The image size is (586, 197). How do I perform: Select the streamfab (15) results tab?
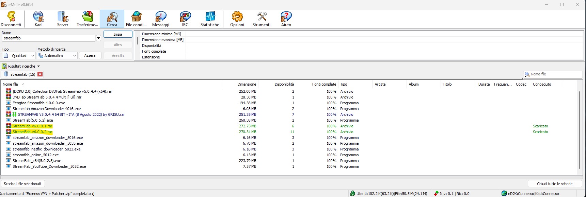pos(22,74)
